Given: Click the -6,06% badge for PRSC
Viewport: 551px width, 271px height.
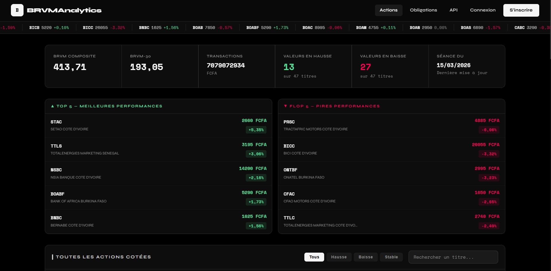Looking at the screenshot, I should (489, 130).
